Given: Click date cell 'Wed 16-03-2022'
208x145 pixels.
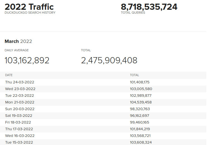Looking at the screenshot, I should 20,136.
